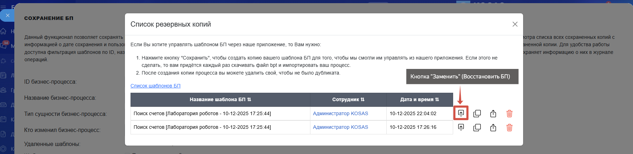Open the Список шаблонов БП link
The height and width of the screenshot is (154, 633).
[x=155, y=86]
